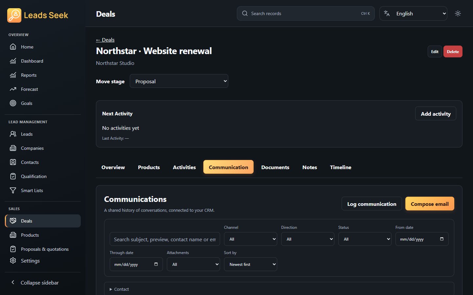The image size is (473, 295).
Task: Open Products via its sidebar building icon
Action: [x=13, y=235]
